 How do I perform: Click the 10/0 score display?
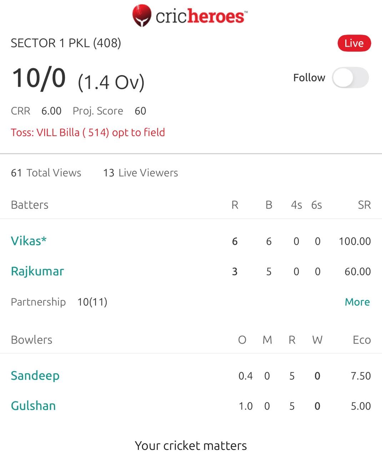39,78
